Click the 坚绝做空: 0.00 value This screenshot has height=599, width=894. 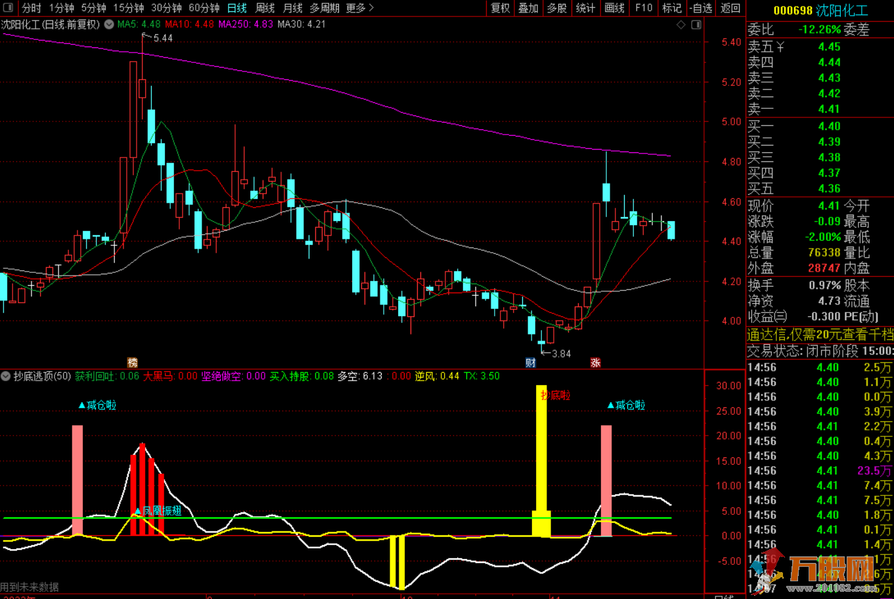[x=233, y=377]
